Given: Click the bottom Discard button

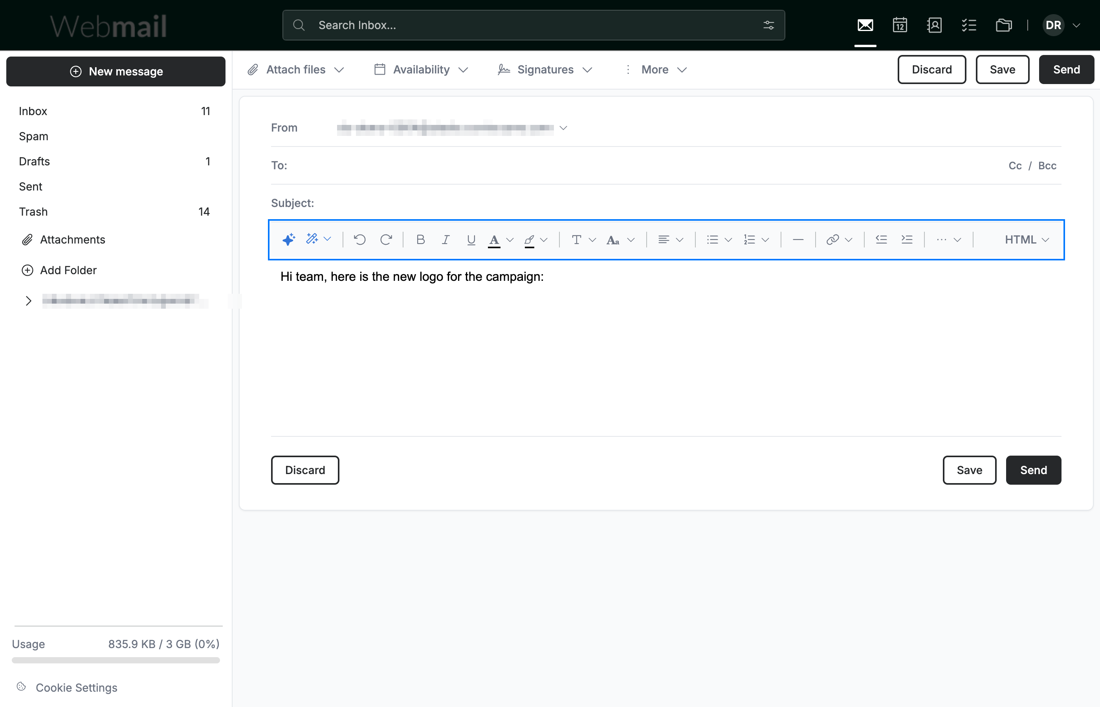Looking at the screenshot, I should (x=305, y=470).
